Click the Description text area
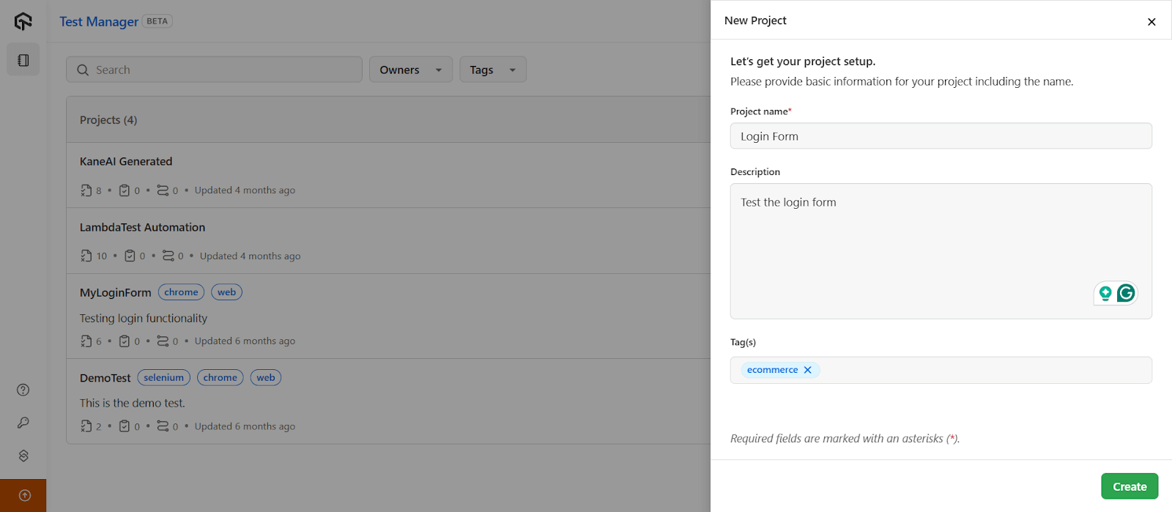Screen dimensions: 1172x512 pyautogui.click(x=941, y=251)
